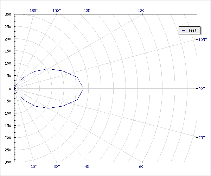Click the 165° angle label
Screen dimensions: 211x176
tap(34, 11)
